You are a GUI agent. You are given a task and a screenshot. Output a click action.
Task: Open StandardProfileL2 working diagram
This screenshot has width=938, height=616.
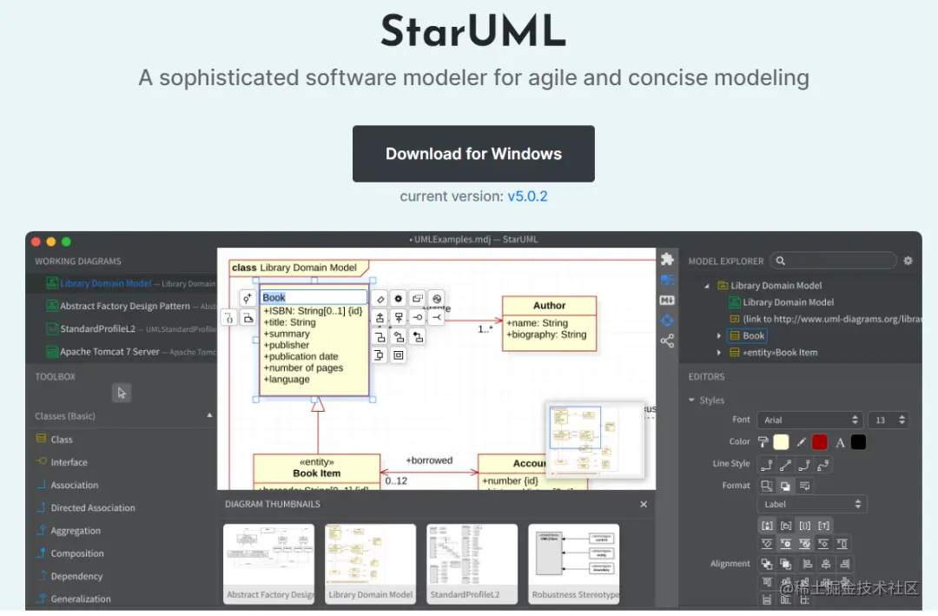(122, 328)
